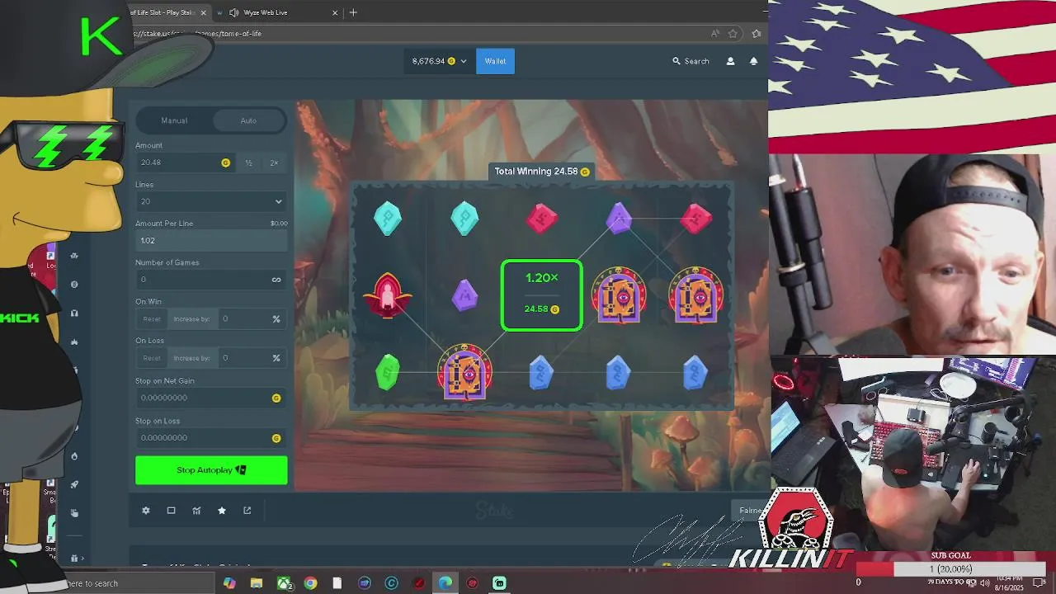Screen dimensions: 1056x594
Task: Click Stop on Loss field
Action: pos(211,438)
